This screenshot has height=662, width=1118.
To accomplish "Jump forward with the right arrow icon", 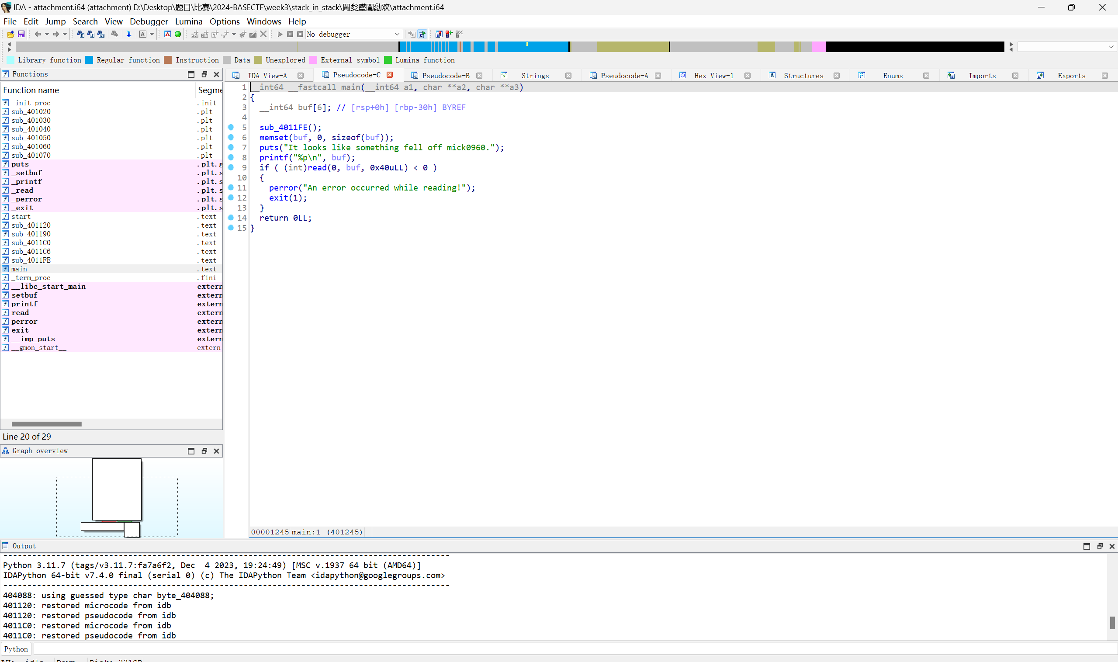I will (x=56, y=34).
